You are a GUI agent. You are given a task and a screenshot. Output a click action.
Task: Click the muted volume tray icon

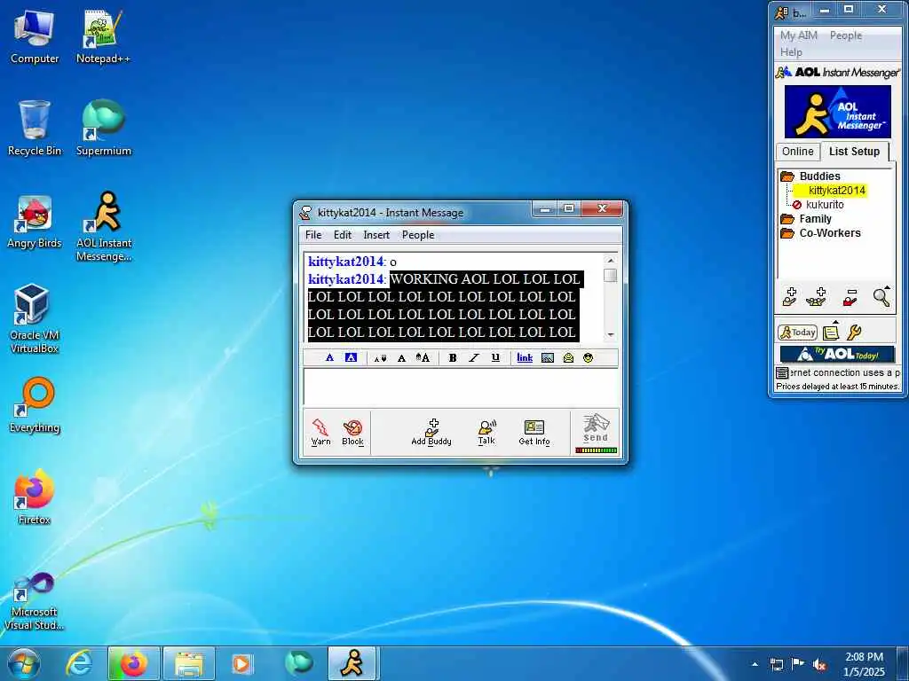819,664
